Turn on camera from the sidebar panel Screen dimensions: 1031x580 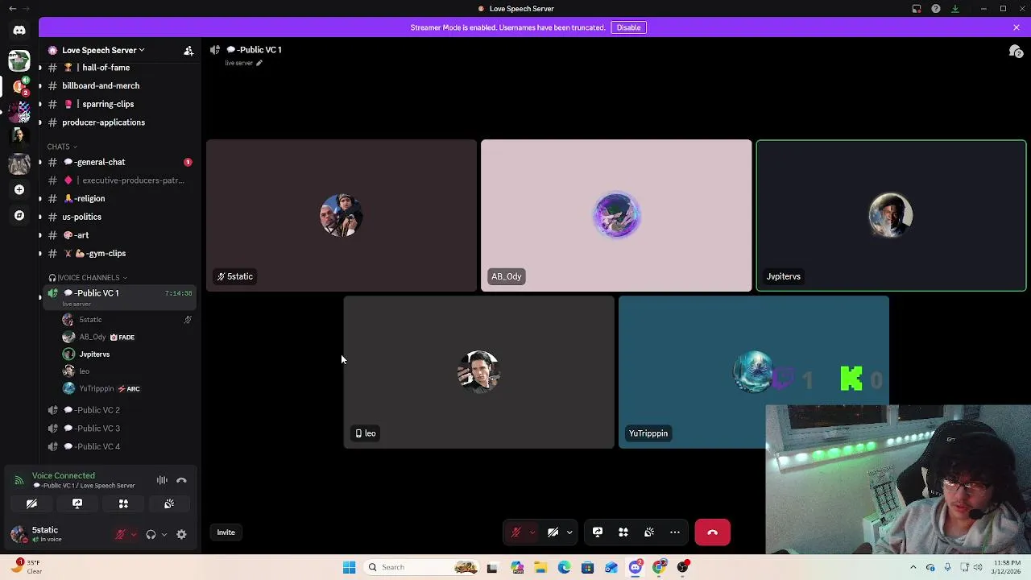click(x=31, y=503)
